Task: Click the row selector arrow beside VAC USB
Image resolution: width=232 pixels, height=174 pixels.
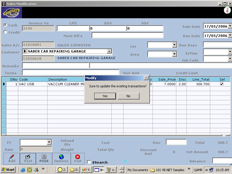Action: [x=4, y=84]
